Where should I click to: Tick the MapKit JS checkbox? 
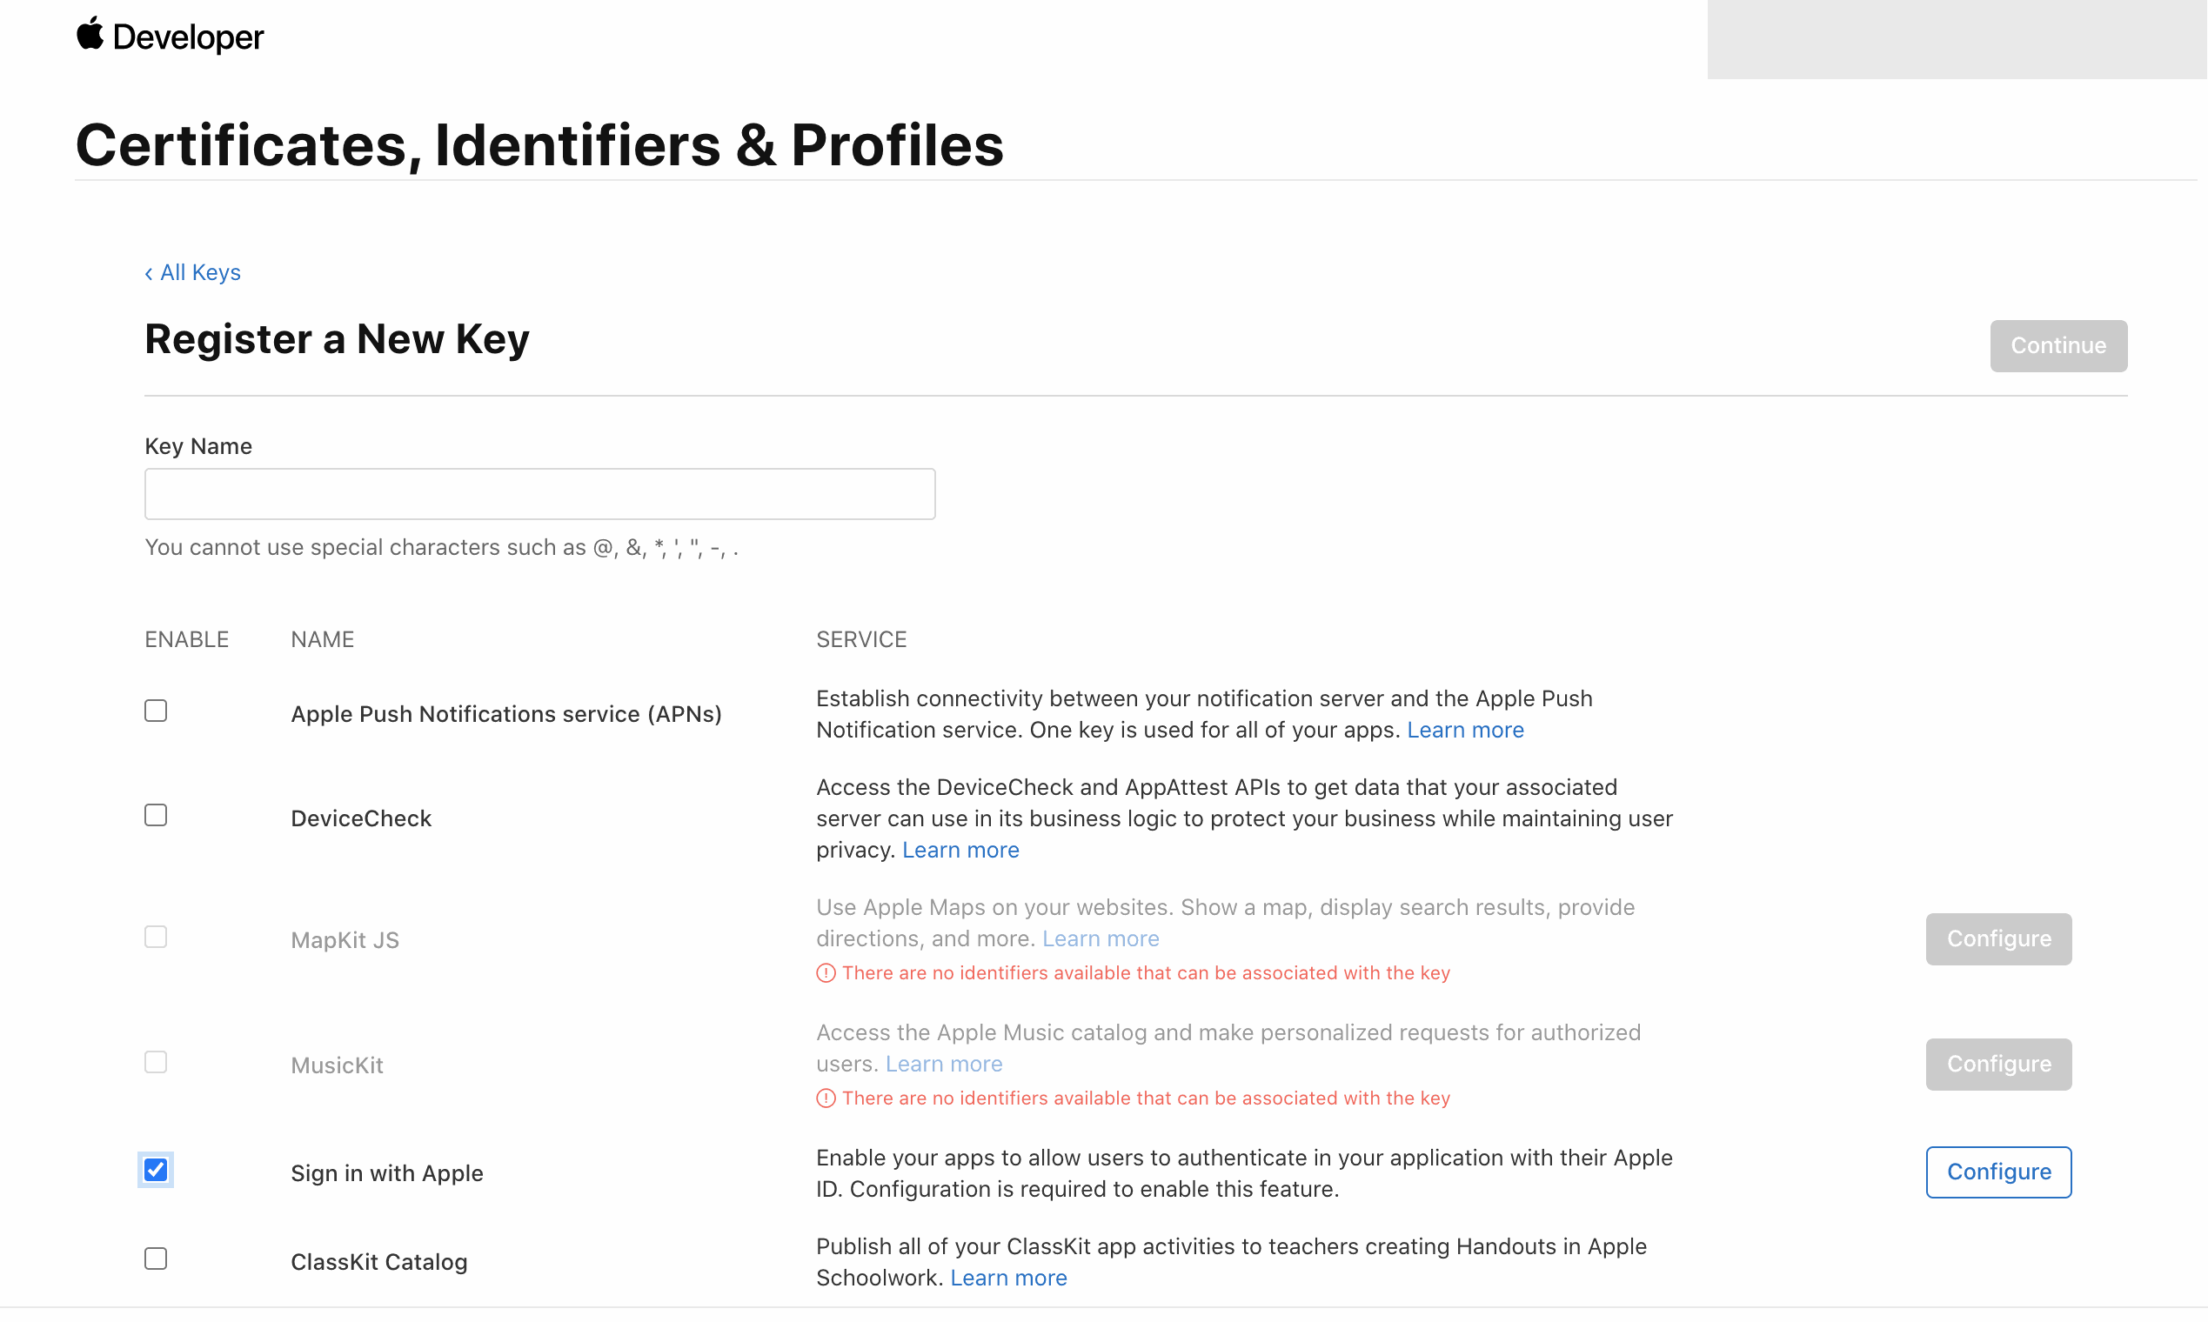coord(156,938)
